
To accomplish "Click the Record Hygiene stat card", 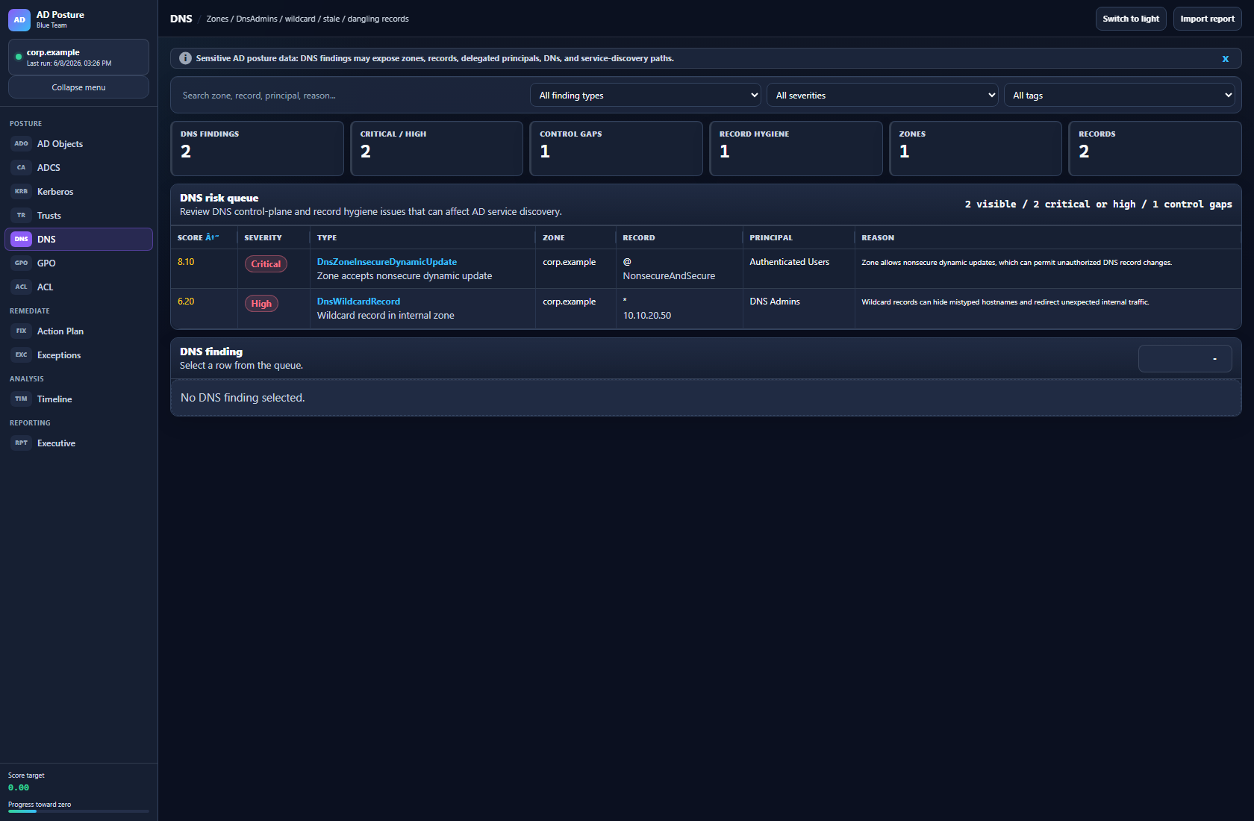I will (796, 149).
